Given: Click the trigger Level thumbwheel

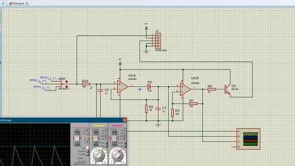Looking at the screenshot, I should pyautogui.click(x=77, y=138).
